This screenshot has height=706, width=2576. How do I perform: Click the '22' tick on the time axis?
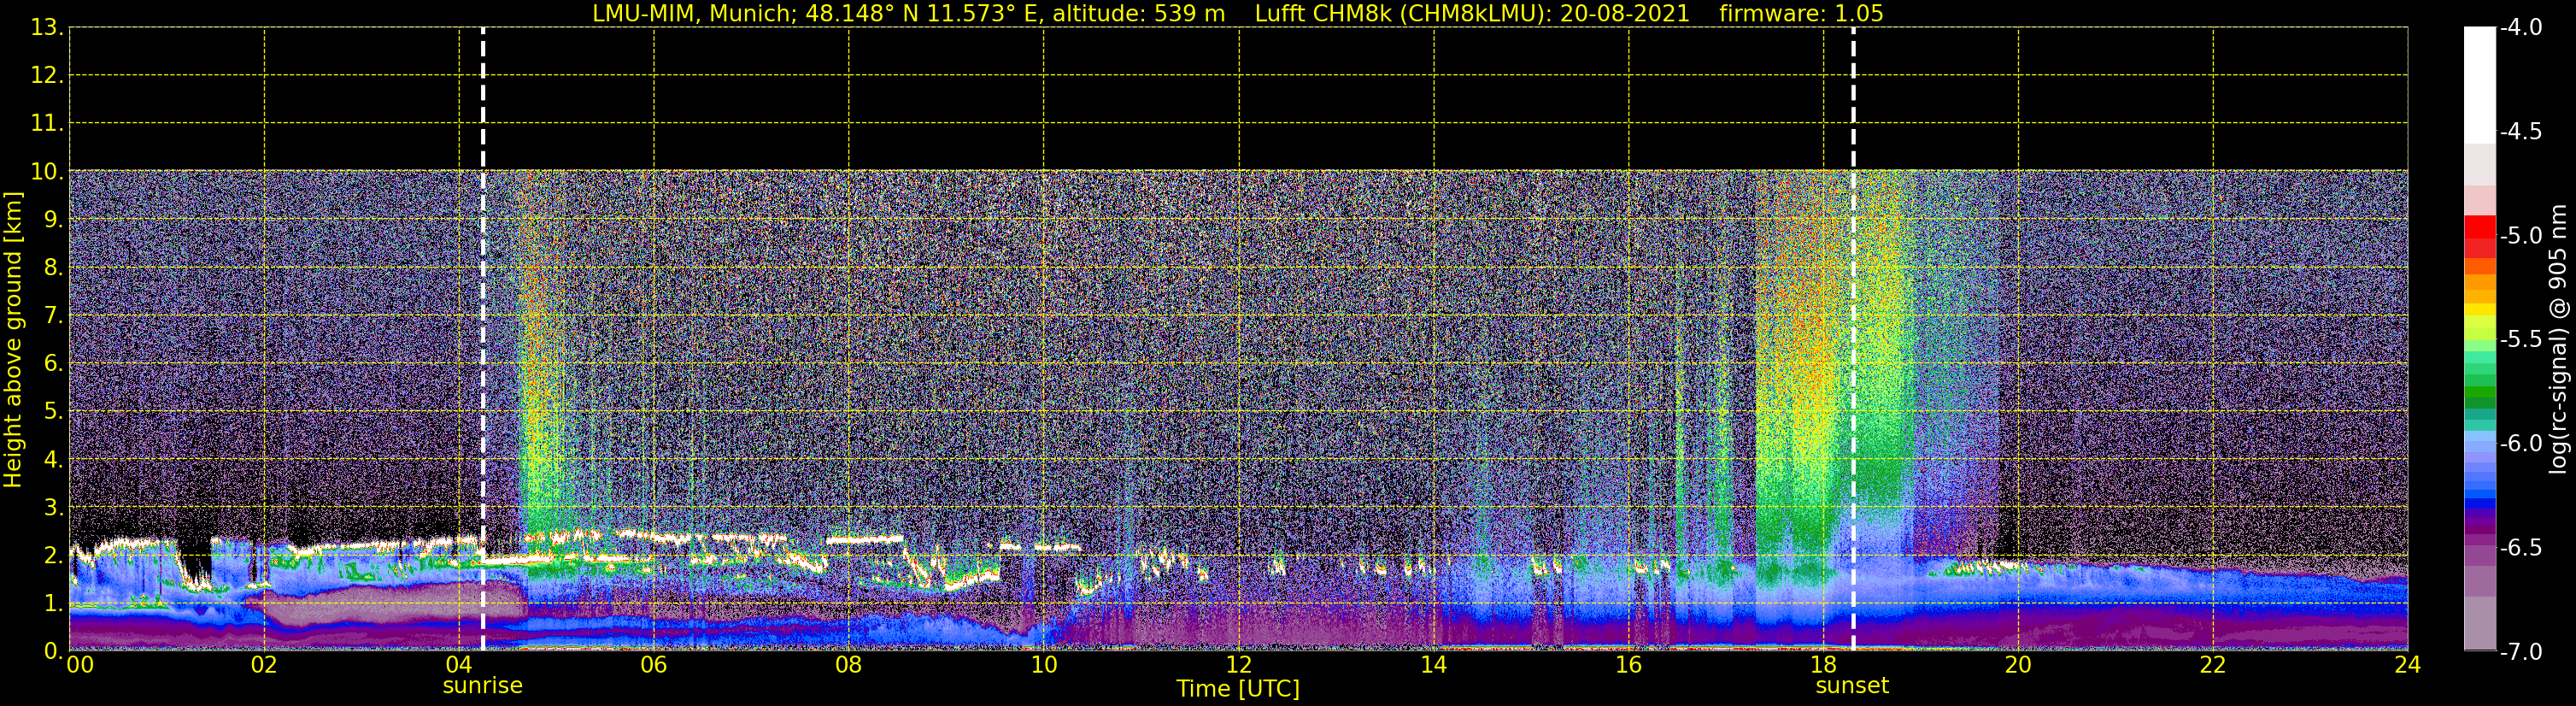pyautogui.click(x=2213, y=665)
